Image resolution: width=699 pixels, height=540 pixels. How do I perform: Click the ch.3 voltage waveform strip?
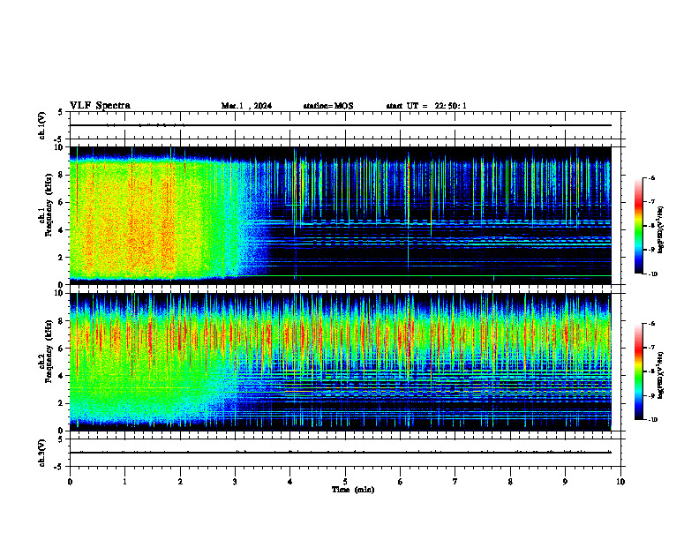coord(347,453)
